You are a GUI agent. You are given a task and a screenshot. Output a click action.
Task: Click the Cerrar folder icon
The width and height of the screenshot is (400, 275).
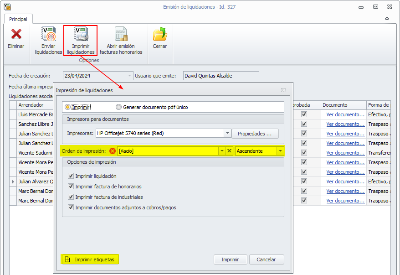pyautogui.click(x=160, y=34)
